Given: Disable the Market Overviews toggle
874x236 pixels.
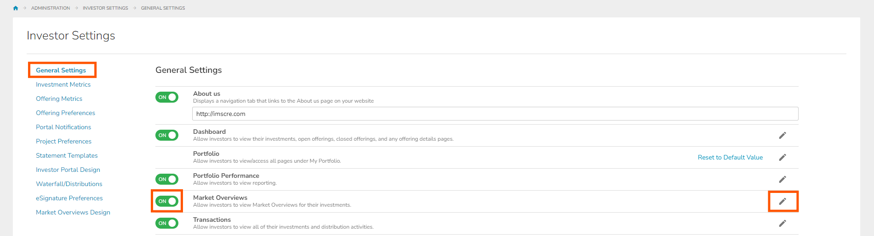Looking at the screenshot, I should click(167, 201).
